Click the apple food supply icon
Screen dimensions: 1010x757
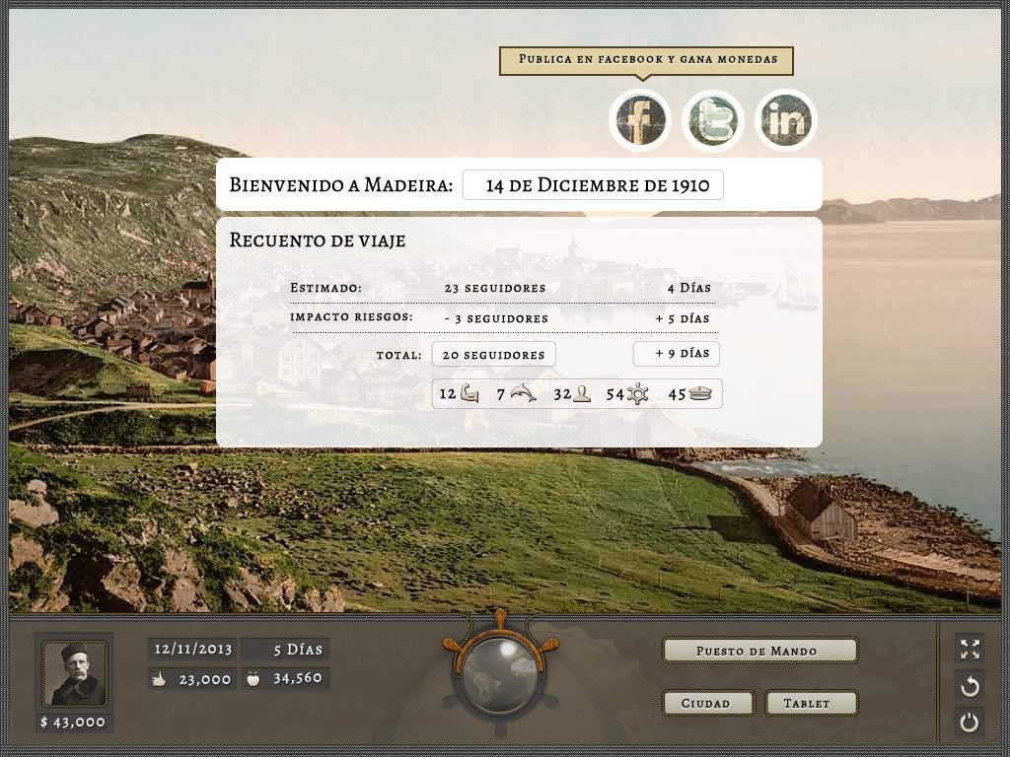(252, 679)
